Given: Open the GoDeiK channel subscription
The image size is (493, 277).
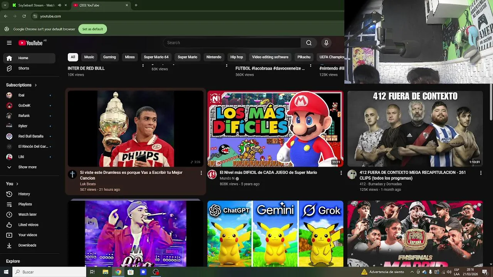Looking at the screenshot, I should (30, 105).
